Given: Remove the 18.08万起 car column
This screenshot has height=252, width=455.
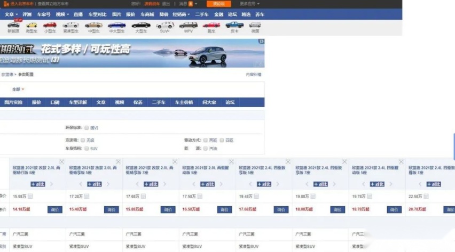Looking at the screenshot, I should 344,161.
